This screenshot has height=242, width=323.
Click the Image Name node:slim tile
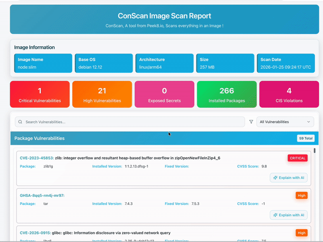43,63
